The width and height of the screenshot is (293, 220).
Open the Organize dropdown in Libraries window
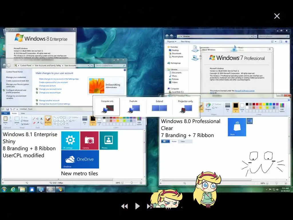(172, 42)
